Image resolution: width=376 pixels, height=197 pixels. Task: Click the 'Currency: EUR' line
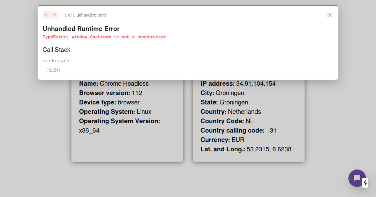pyautogui.click(x=222, y=140)
